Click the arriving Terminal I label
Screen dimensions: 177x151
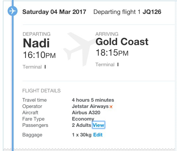pos(107,65)
